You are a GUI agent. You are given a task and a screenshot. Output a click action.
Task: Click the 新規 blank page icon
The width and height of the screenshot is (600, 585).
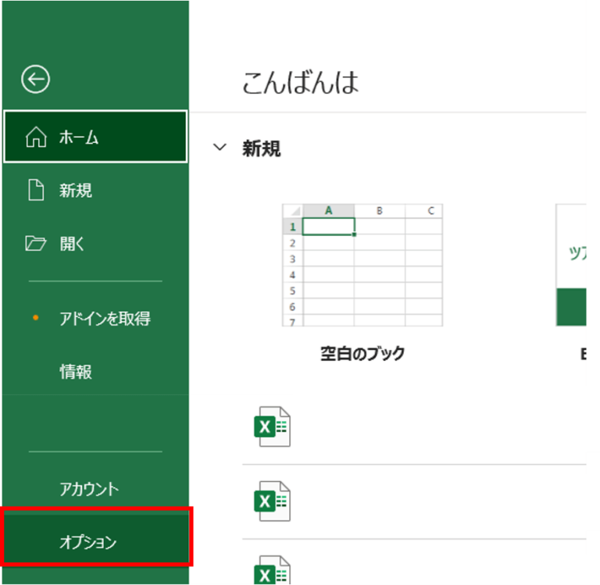(36, 190)
